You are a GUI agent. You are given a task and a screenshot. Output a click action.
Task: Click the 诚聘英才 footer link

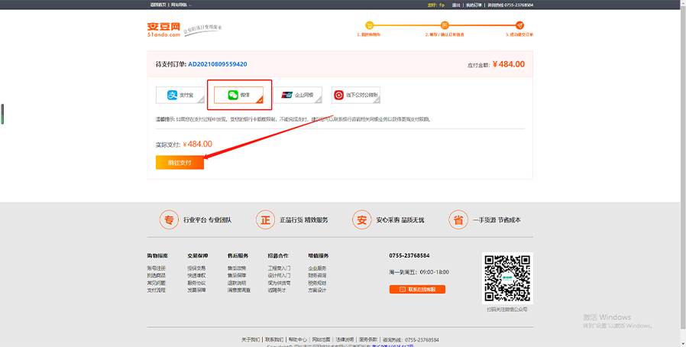click(277, 290)
